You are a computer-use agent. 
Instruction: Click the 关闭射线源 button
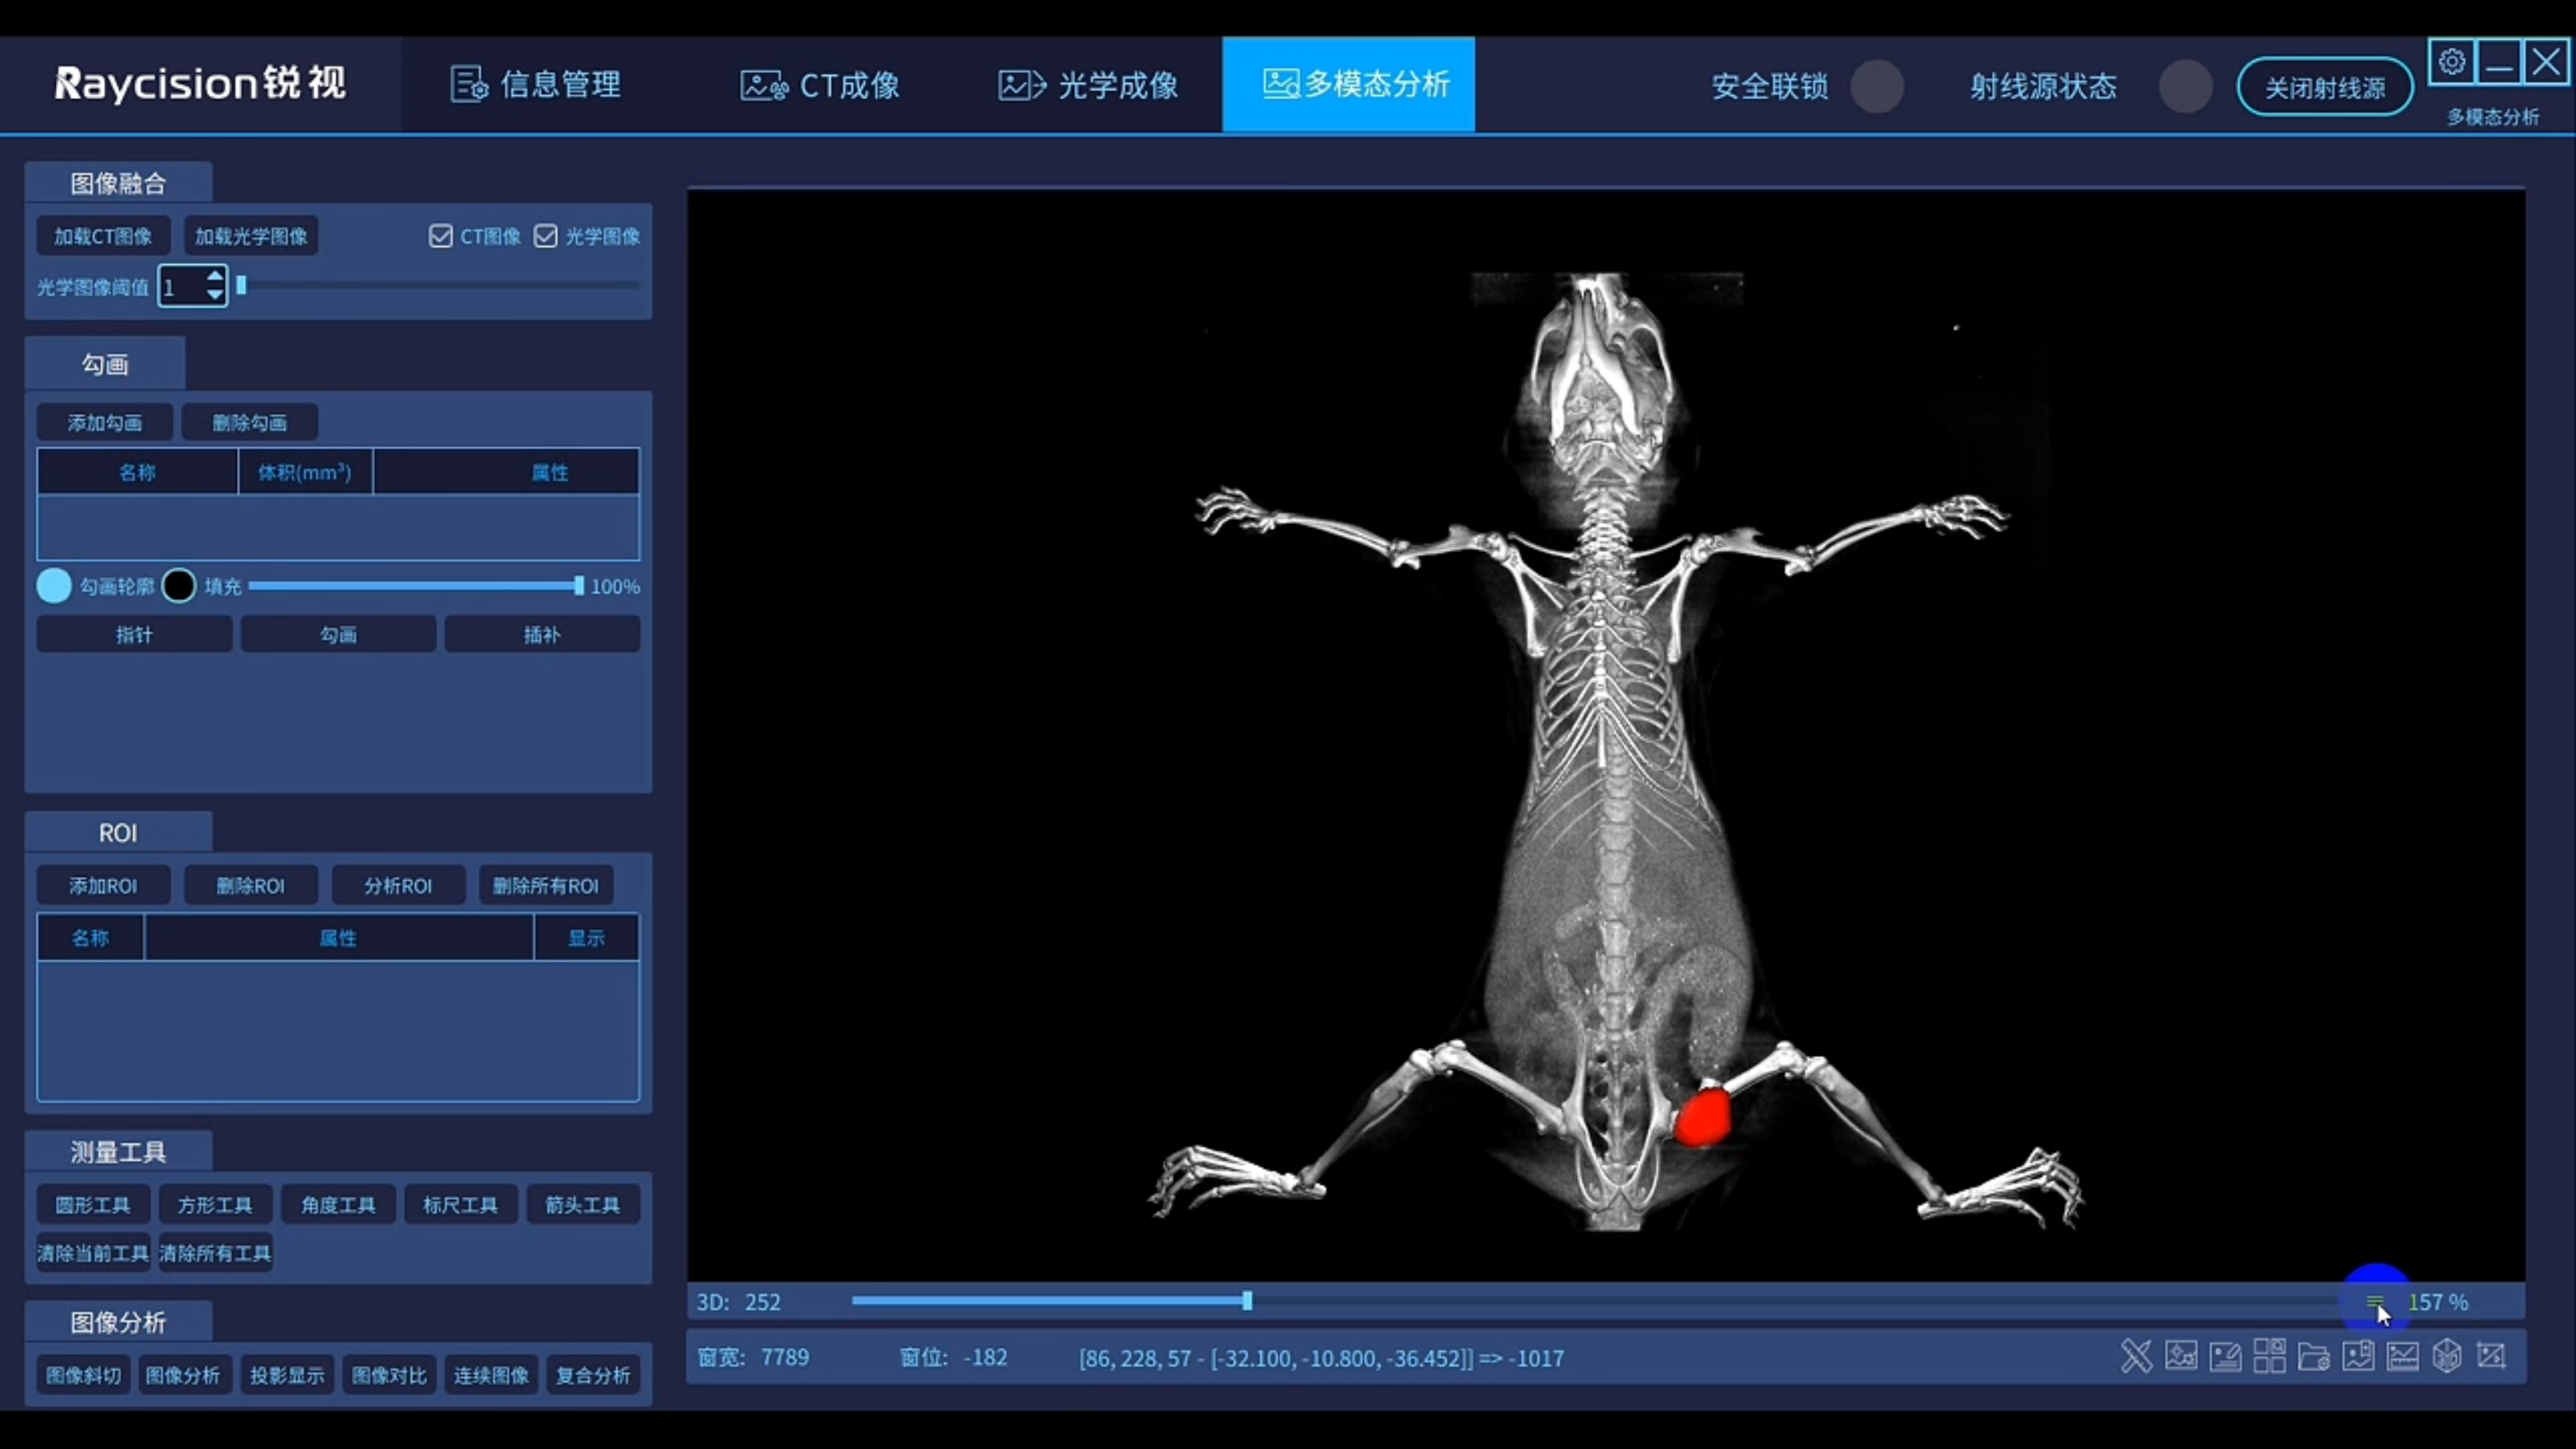click(2325, 87)
